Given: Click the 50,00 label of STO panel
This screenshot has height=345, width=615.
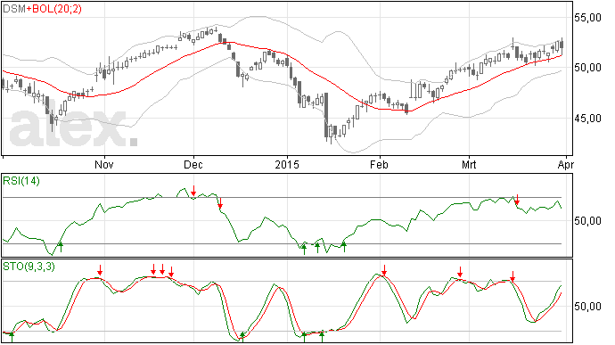Looking at the screenshot, I should pyautogui.click(x=588, y=306).
